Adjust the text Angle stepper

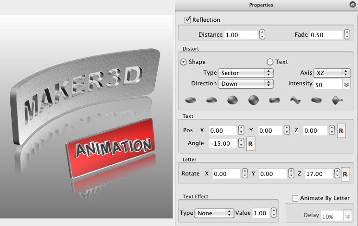click(241, 143)
